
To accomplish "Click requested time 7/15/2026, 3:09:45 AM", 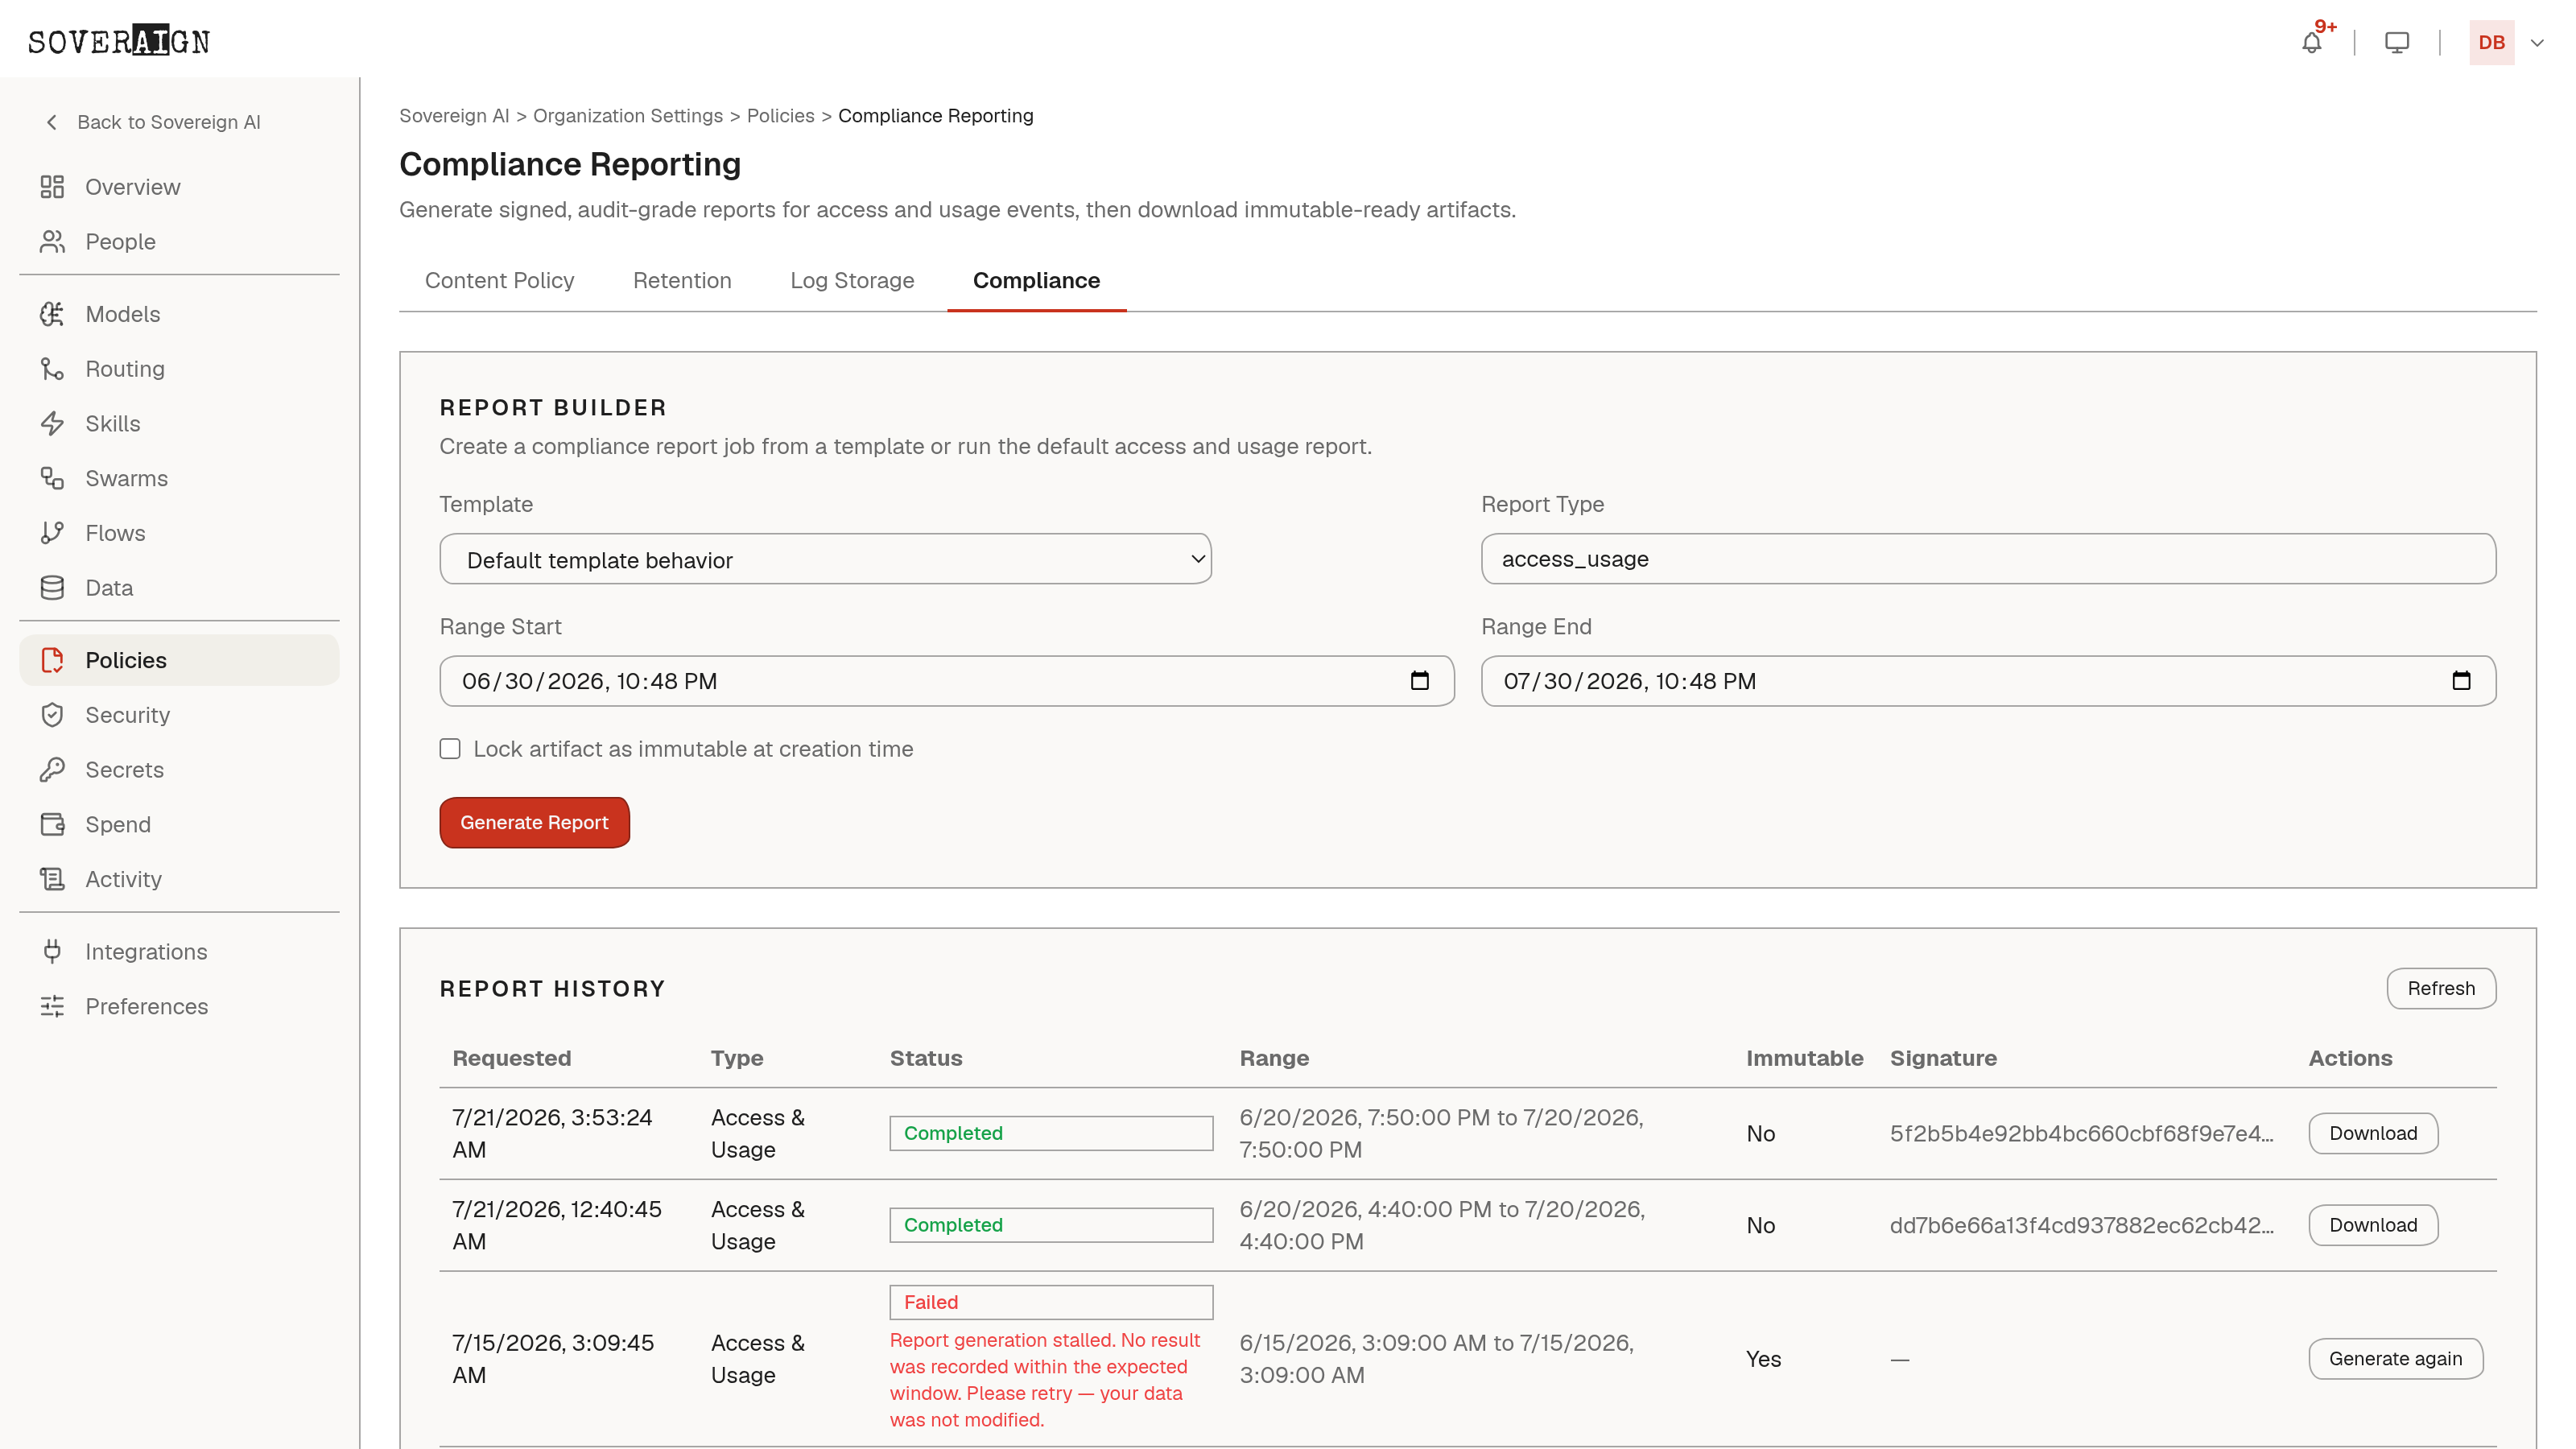I will click(553, 1359).
